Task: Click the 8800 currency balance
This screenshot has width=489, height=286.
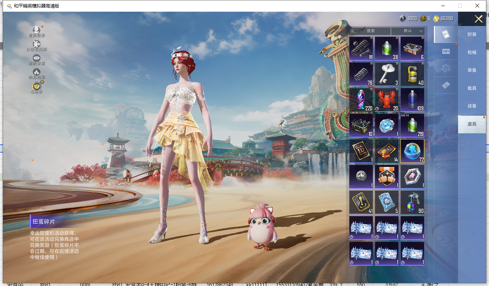Action: pos(408,18)
